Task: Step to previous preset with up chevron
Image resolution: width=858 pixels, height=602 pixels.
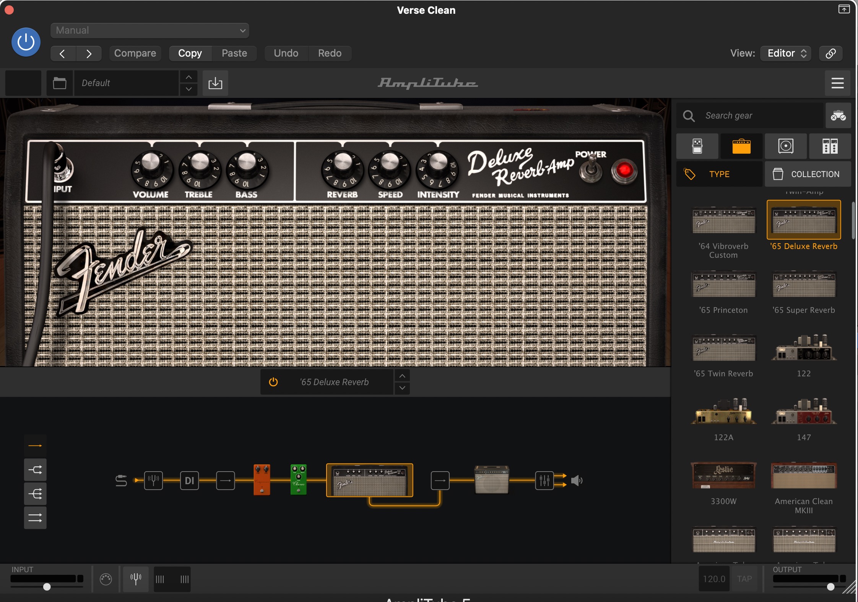Action: (x=188, y=77)
